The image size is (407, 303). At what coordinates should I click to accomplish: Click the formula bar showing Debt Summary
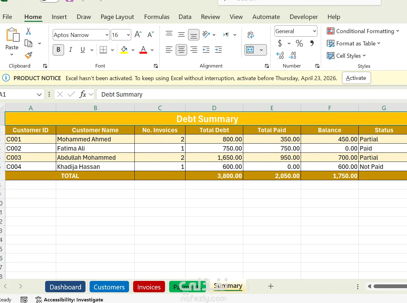(x=251, y=94)
